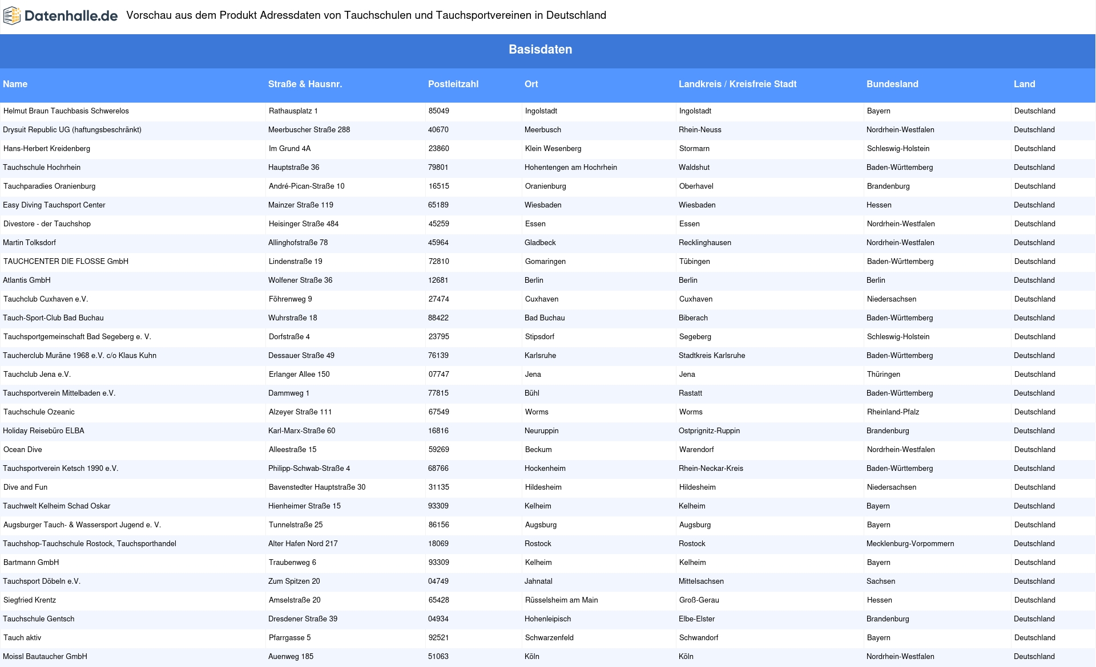Select Drysuit Republic UG (haftungsbeschränkt) row
This screenshot has height=667, width=1096.
72,130
